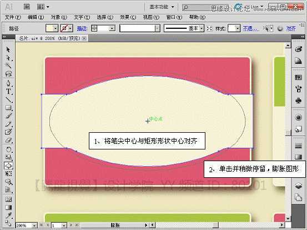Open the 对象 (Object) menu

59,17
